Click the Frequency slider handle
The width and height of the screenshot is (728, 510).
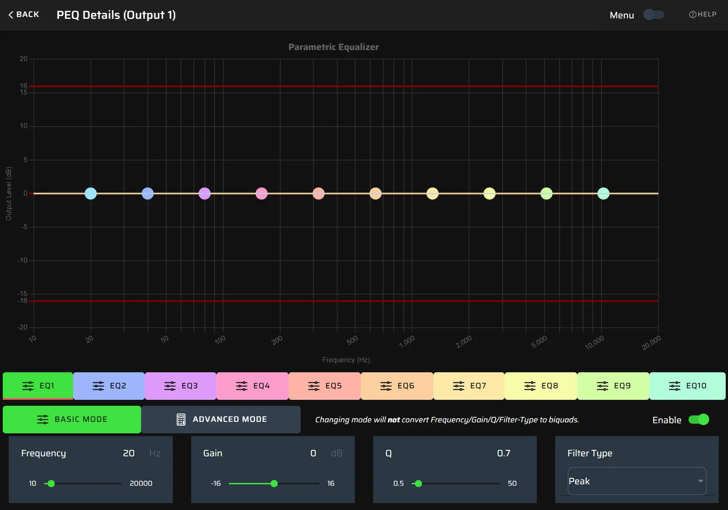[51, 483]
